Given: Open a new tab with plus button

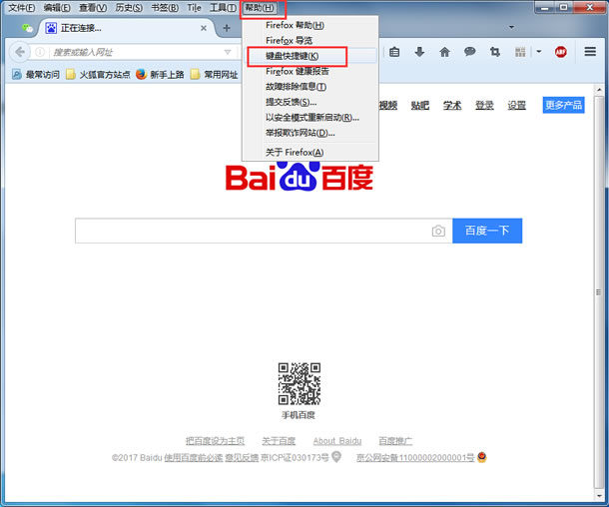Looking at the screenshot, I should (x=227, y=28).
